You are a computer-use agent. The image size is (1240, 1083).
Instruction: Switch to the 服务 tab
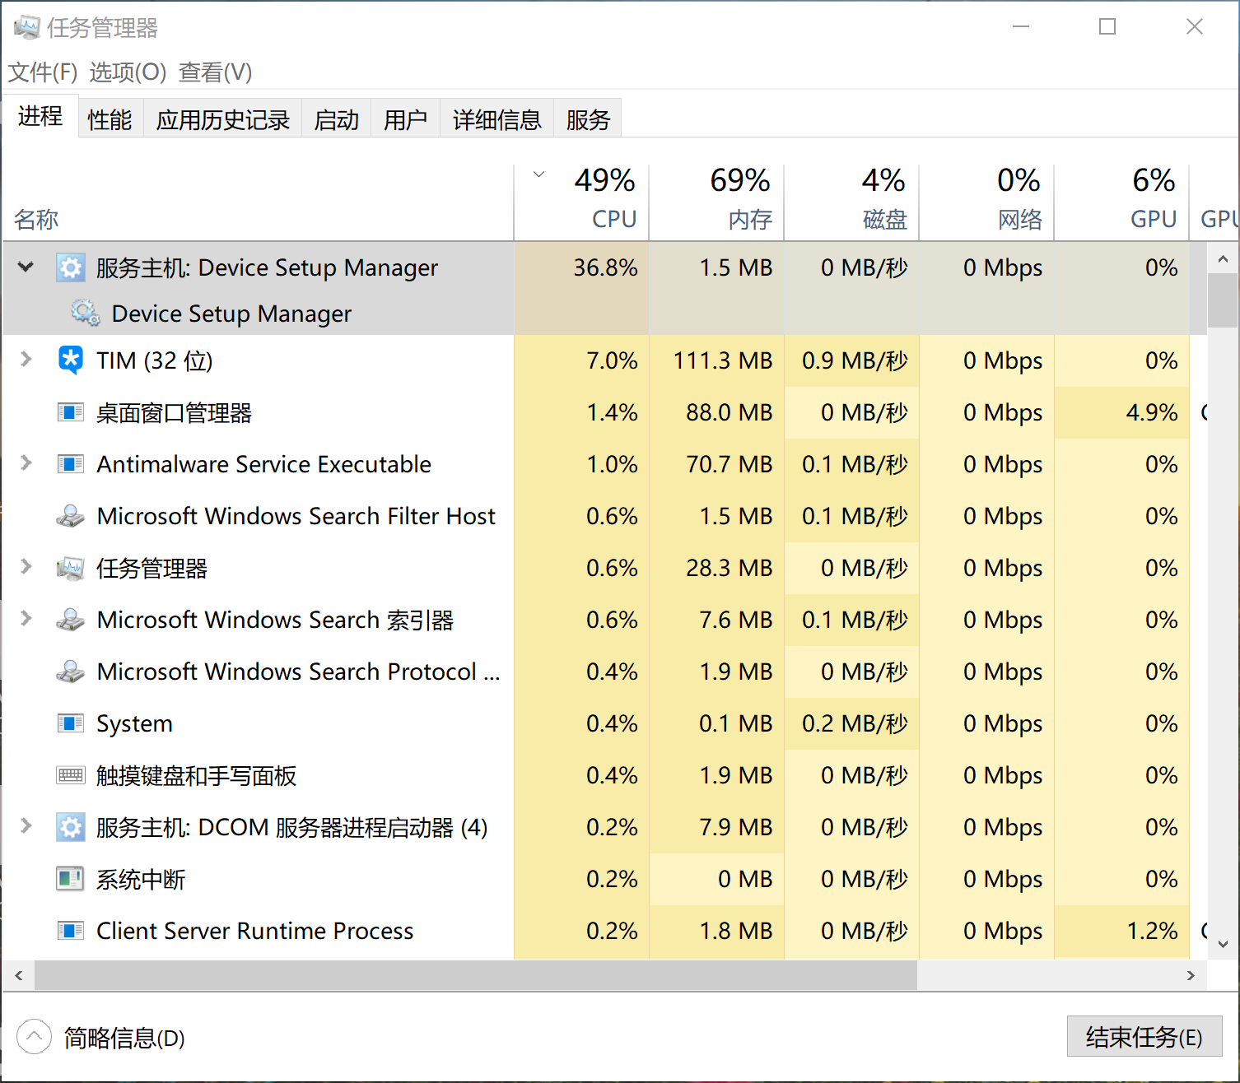click(x=588, y=119)
